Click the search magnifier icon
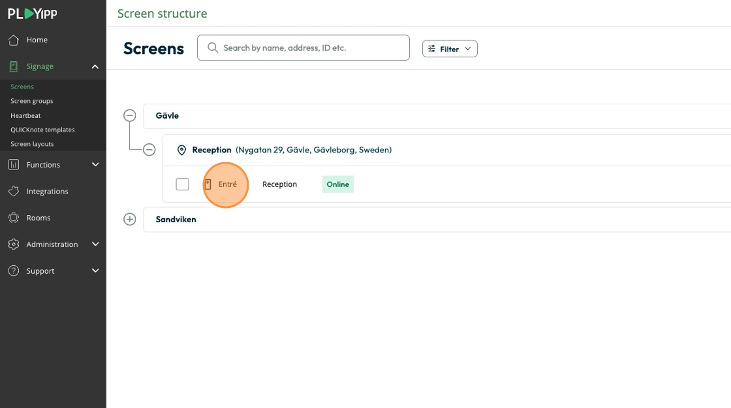Screen dimensions: 731x408 (213, 48)
